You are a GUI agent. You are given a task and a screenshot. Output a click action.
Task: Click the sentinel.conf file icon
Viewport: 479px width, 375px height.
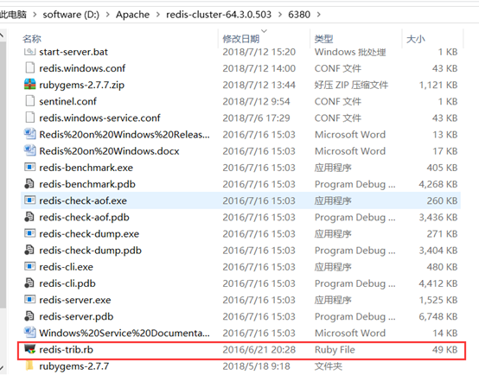pyautogui.click(x=29, y=101)
